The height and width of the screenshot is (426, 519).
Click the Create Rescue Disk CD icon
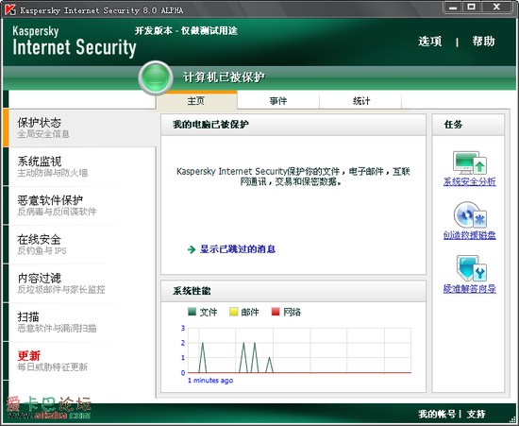coord(470,215)
